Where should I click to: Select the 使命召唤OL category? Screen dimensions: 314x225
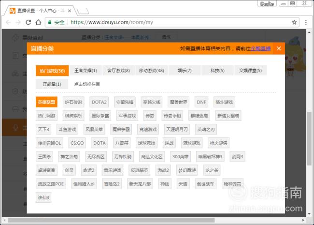pyautogui.click(x=49, y=143)
